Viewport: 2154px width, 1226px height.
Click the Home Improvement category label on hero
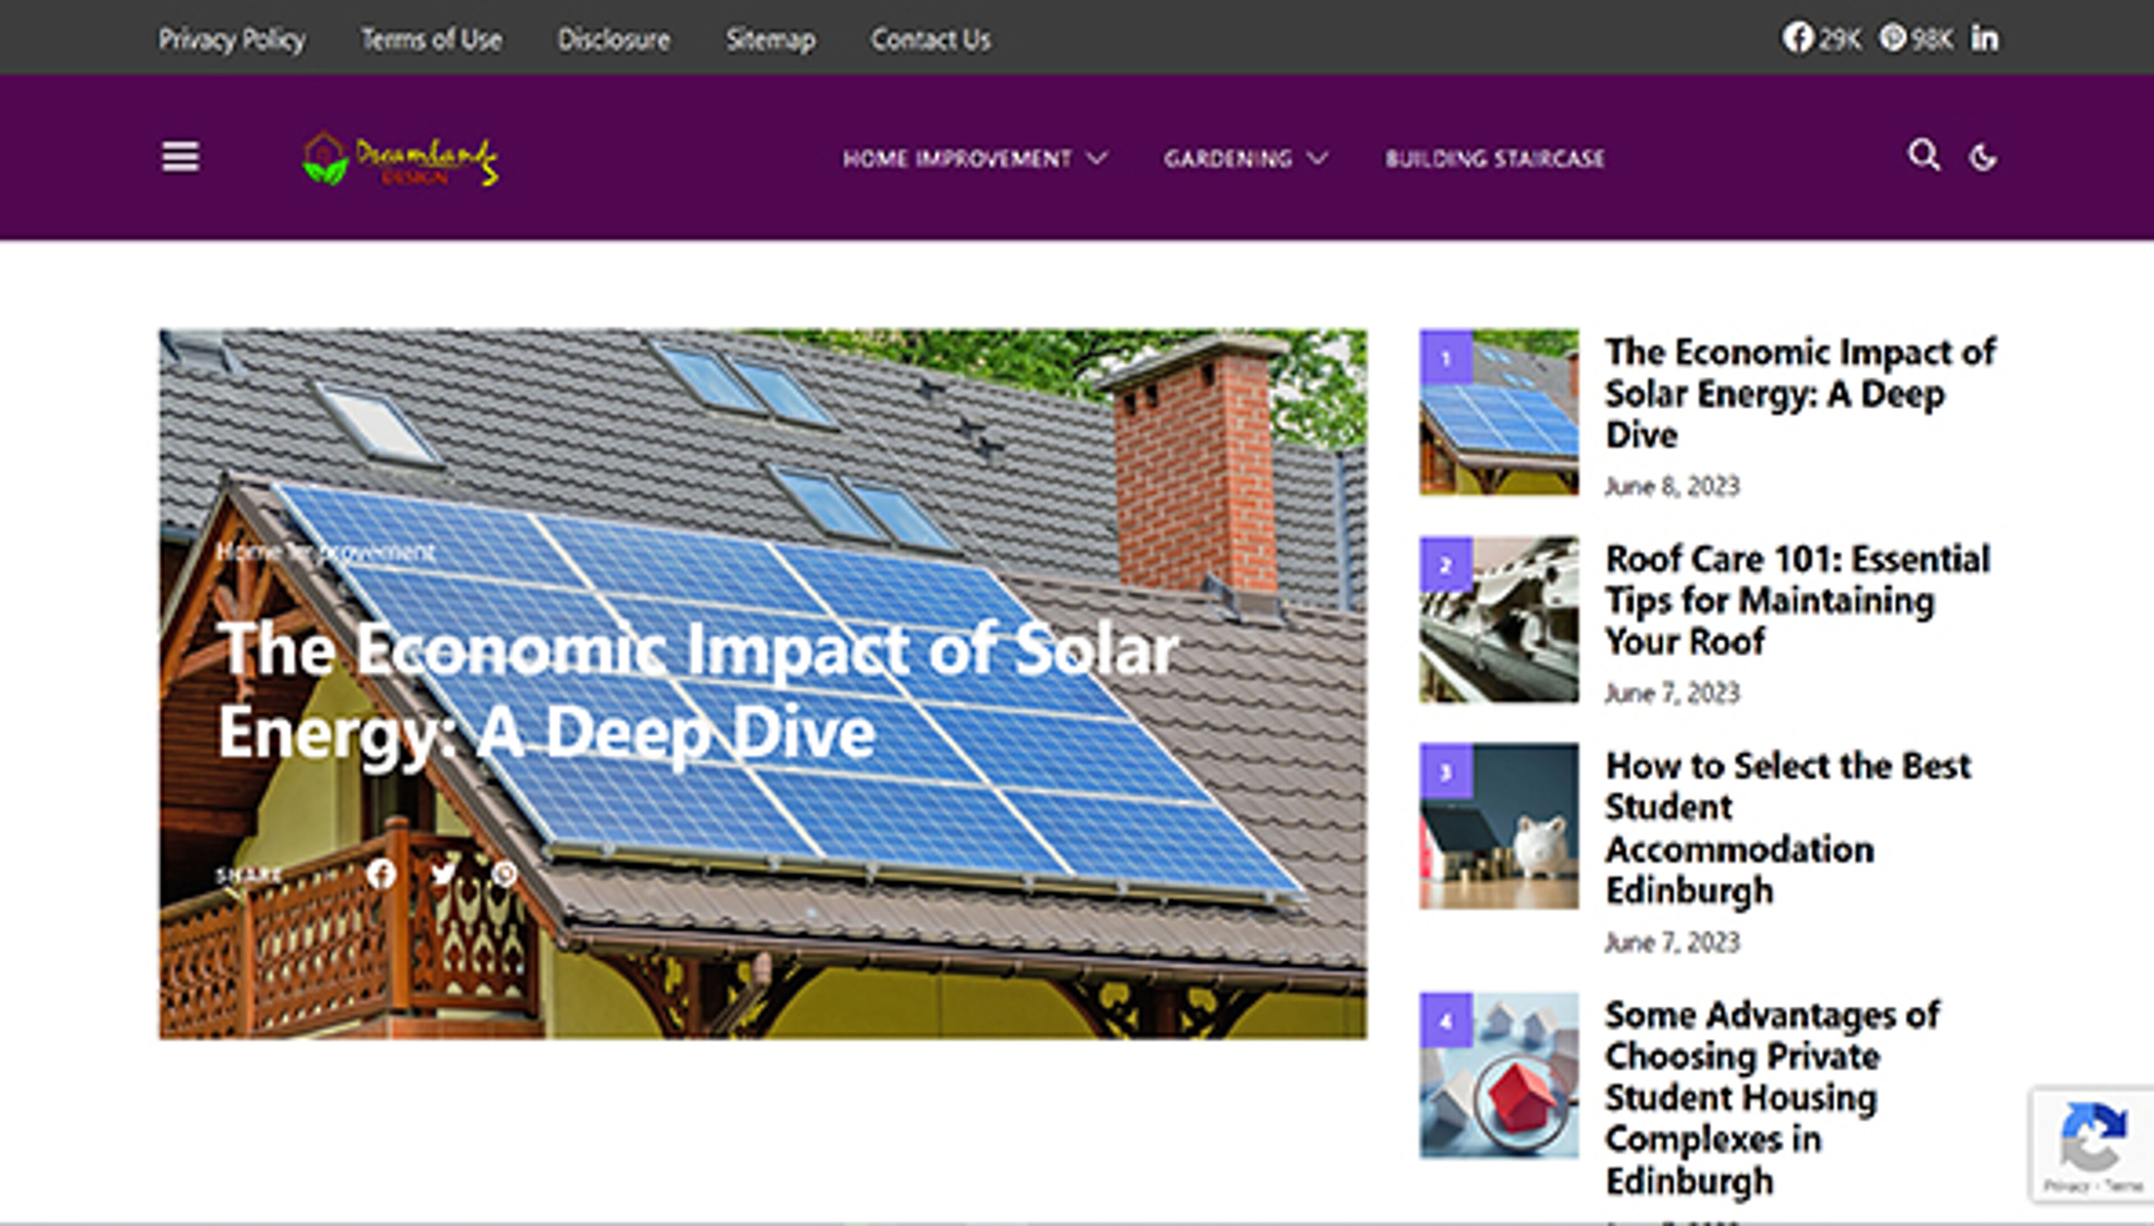pyautogui.click(x=325, y=552)
